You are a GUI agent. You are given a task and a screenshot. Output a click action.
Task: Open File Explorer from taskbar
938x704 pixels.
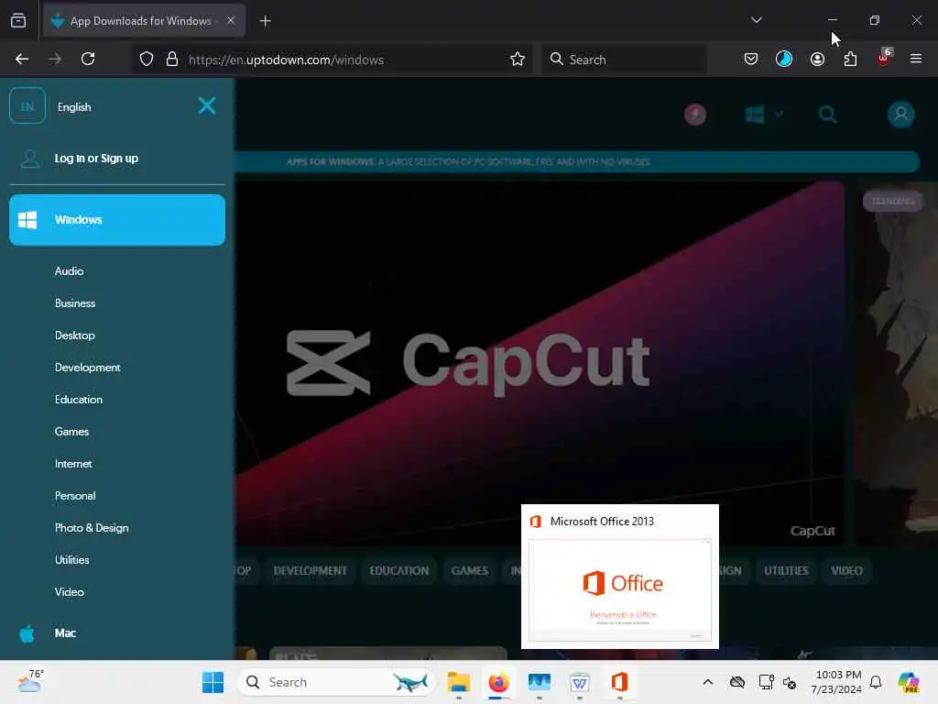(459, 682)
